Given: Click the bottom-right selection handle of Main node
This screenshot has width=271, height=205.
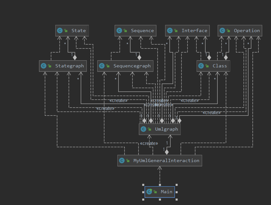Looking at the screenshot, I should 177,200.
